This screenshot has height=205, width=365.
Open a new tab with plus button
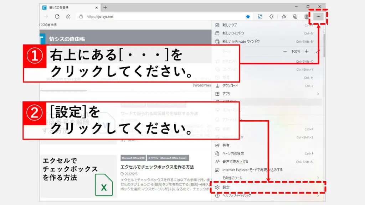point(105,7)
